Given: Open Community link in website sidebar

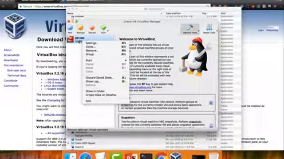Looking at the screenshot, I should pyautogui.click(x=11, y=86).
